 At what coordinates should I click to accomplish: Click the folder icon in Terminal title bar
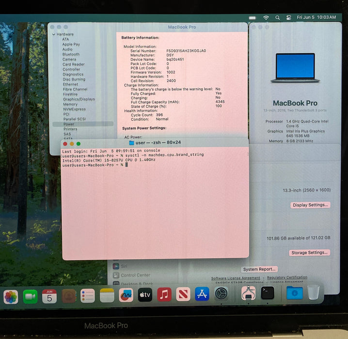(132, 142)
